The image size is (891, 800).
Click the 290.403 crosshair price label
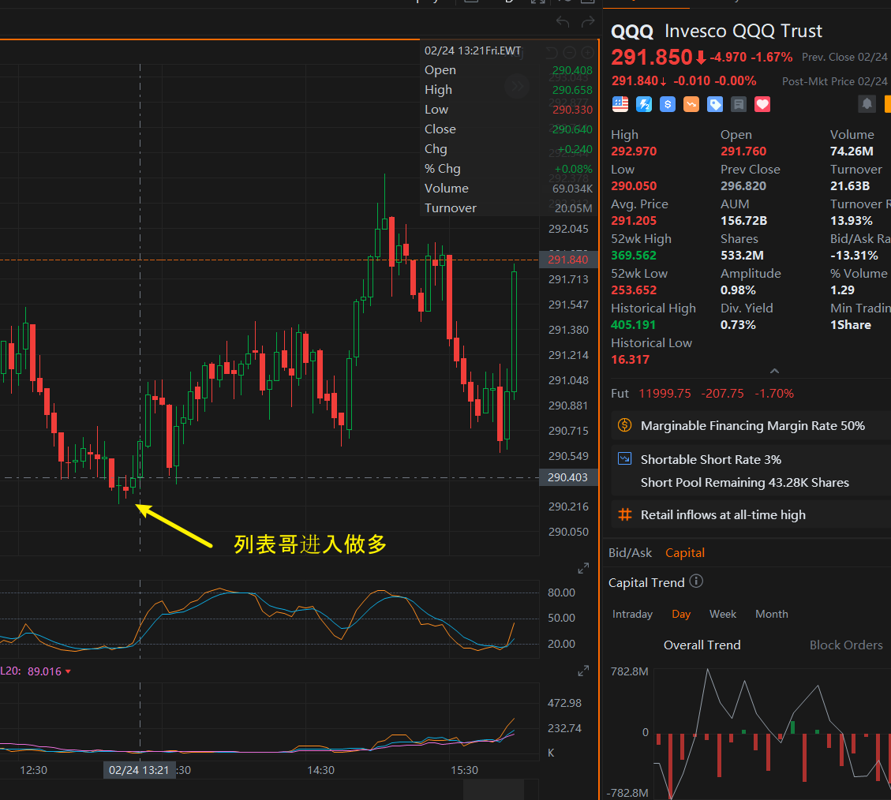568,477
